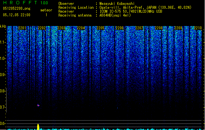Click time marker 2208

159,28
